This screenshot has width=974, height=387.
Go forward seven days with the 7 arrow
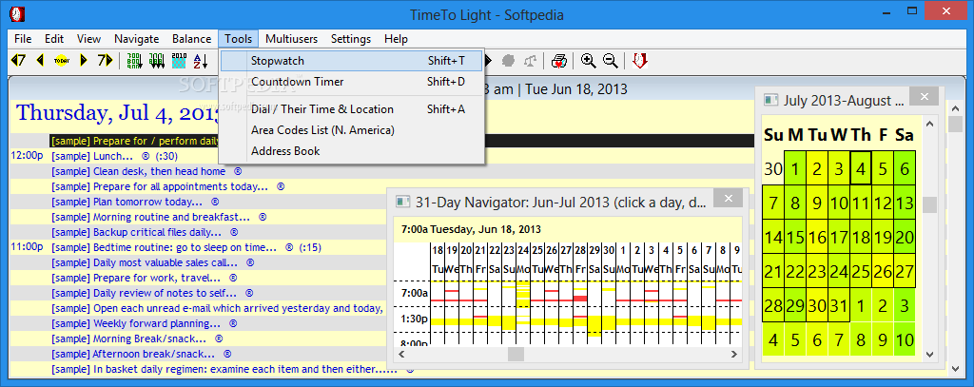tap(105, 60)
